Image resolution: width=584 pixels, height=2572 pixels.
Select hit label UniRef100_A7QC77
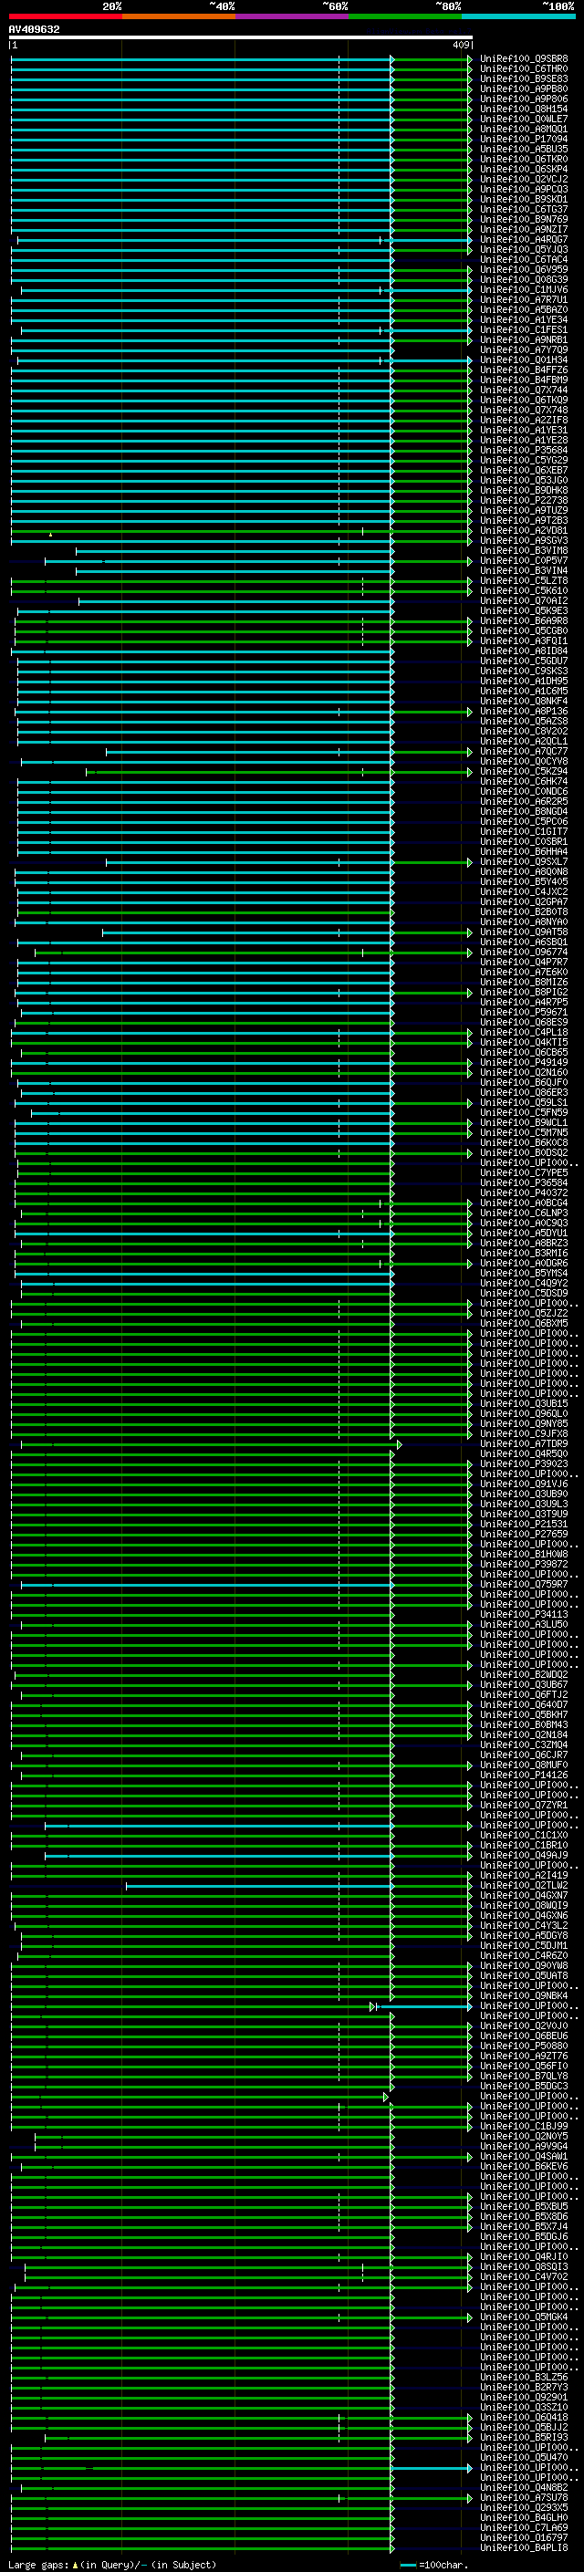tap(523, 751)
